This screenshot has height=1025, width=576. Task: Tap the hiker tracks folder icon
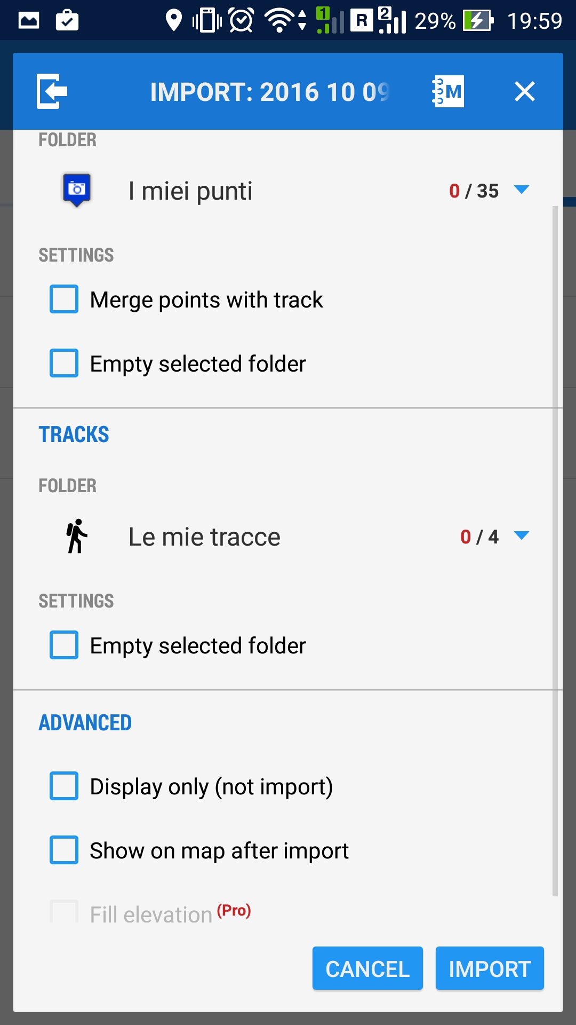coord(77,536)
